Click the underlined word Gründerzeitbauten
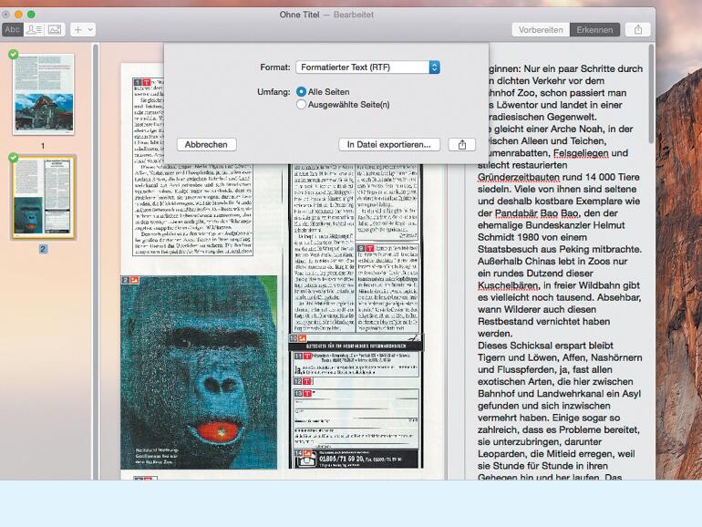702x527 pixels. pyautogui.click(x=519, y=177)
